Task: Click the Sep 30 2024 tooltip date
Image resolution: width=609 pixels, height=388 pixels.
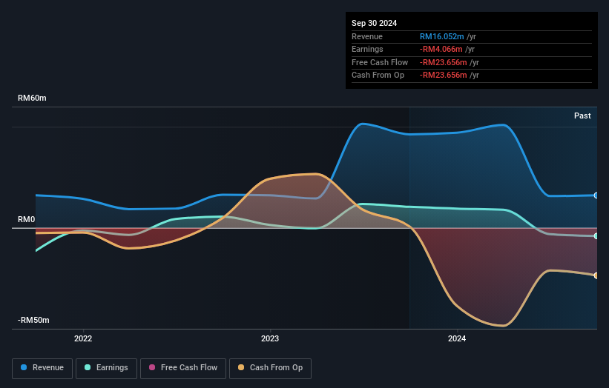Action: [374, 23]
